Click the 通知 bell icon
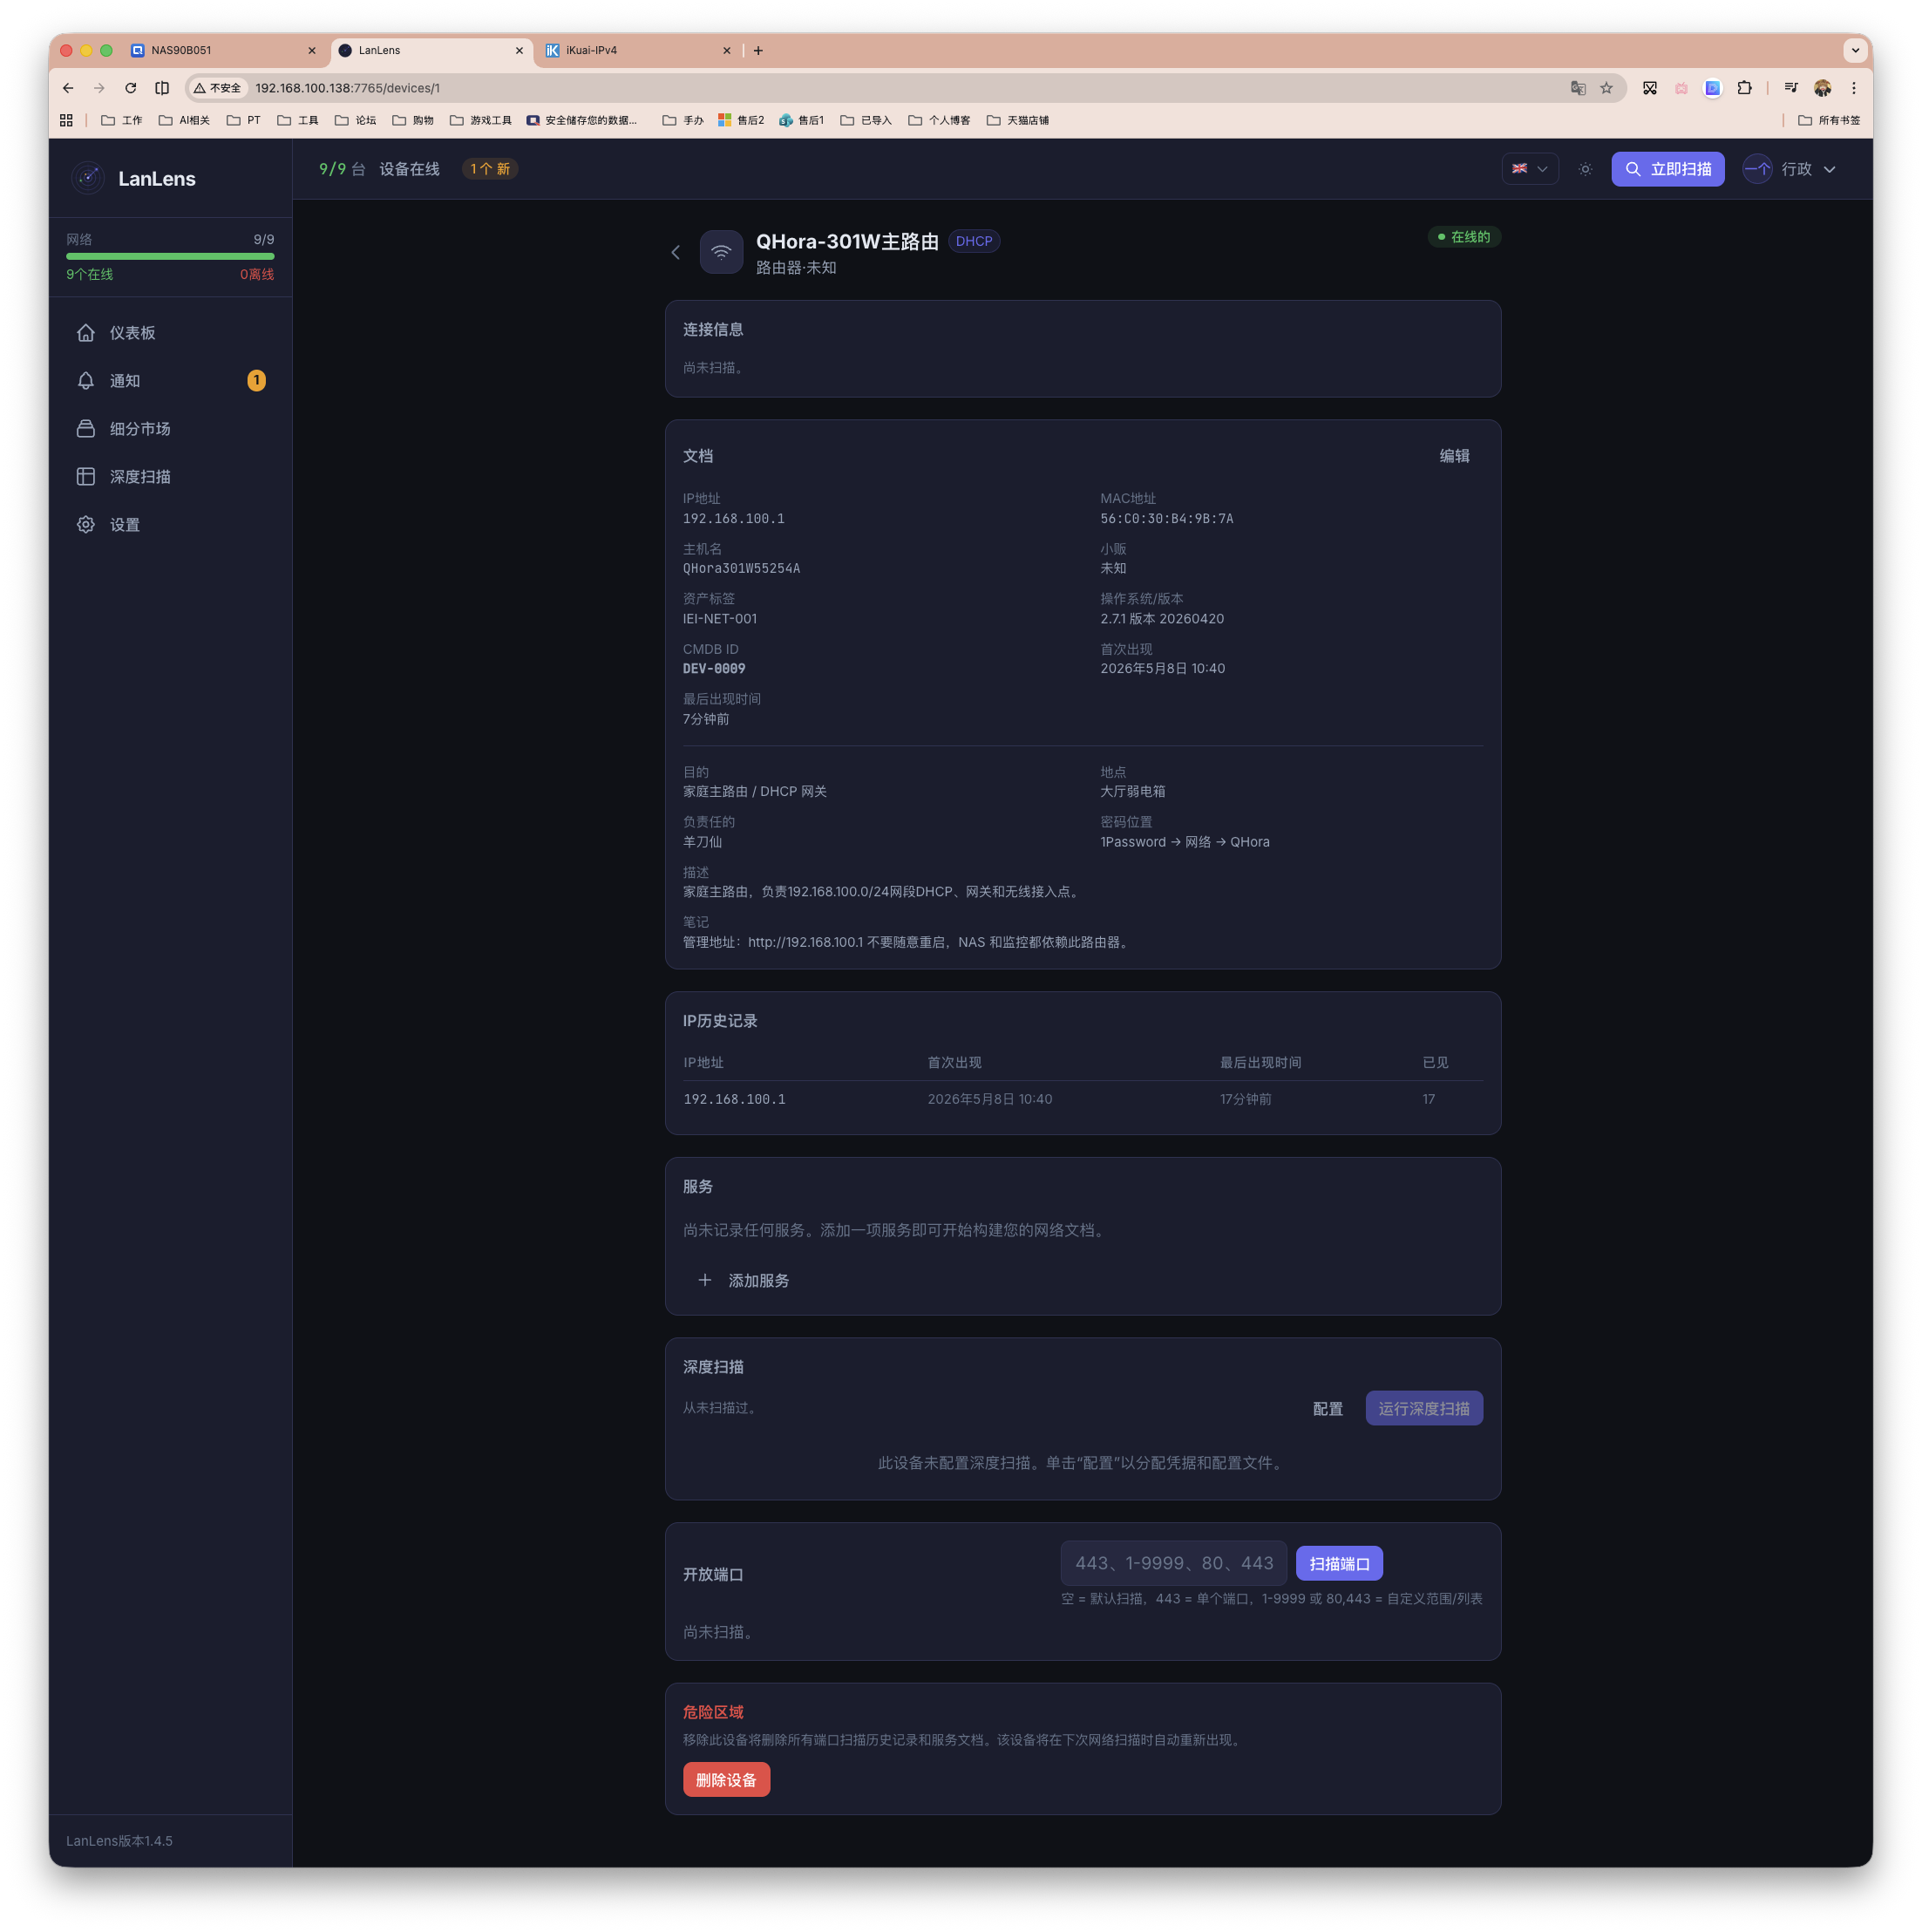This screenshot has height=1932, width=1922. (86, 381)
